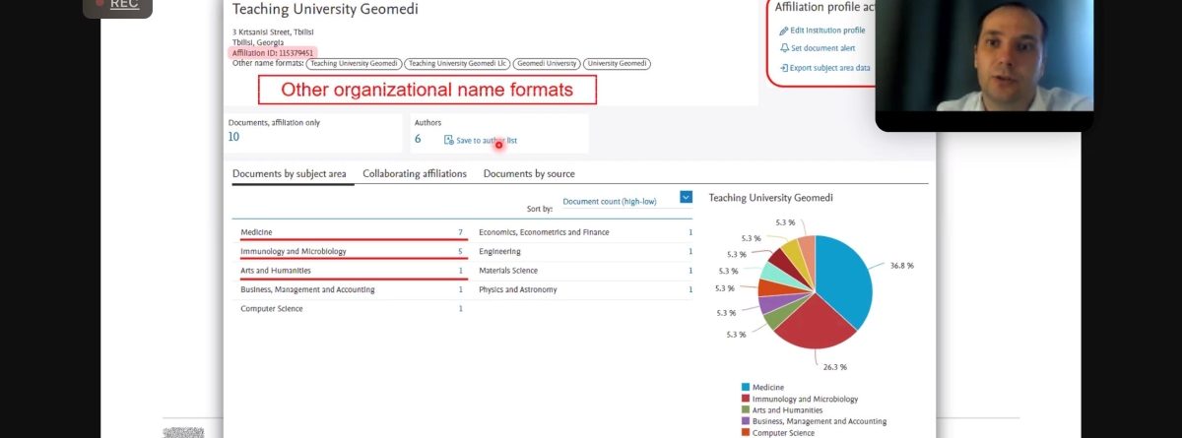1182x438 pixels.
Task: Click the Computer Science row label in the subject list
Action: coord(272,308)
